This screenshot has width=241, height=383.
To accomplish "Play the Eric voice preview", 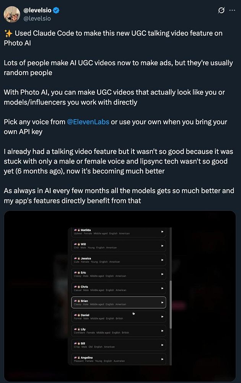I will [162, 274].
